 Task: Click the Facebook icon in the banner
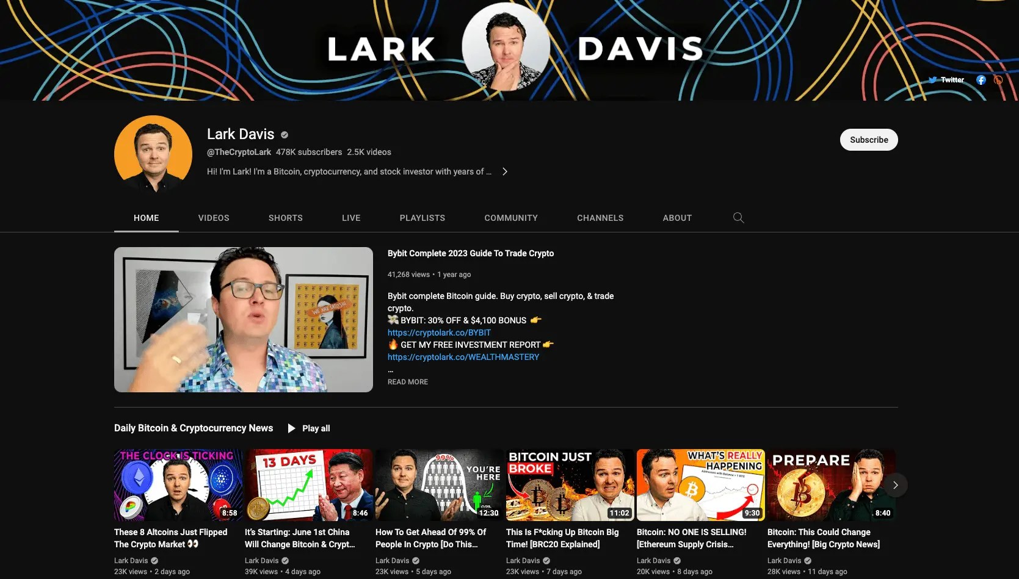(981, 80)
